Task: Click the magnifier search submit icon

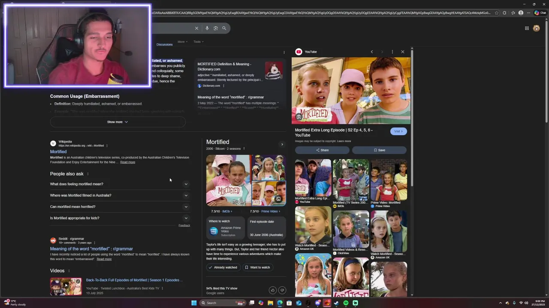Action: [x=224, y=28]
